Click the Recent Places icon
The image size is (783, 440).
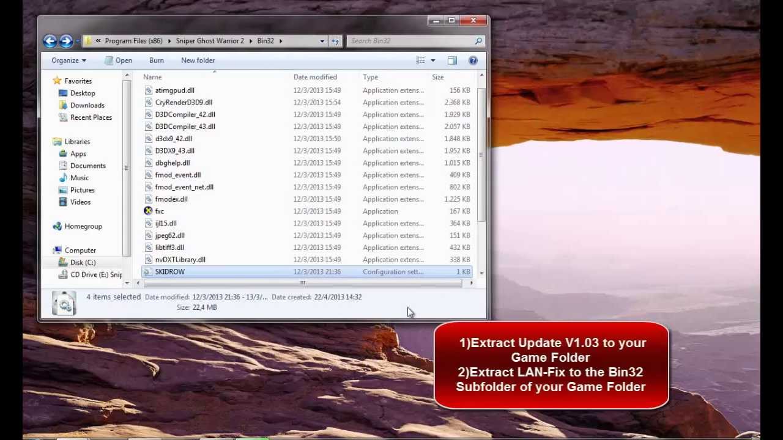click(x=63, y=117)
